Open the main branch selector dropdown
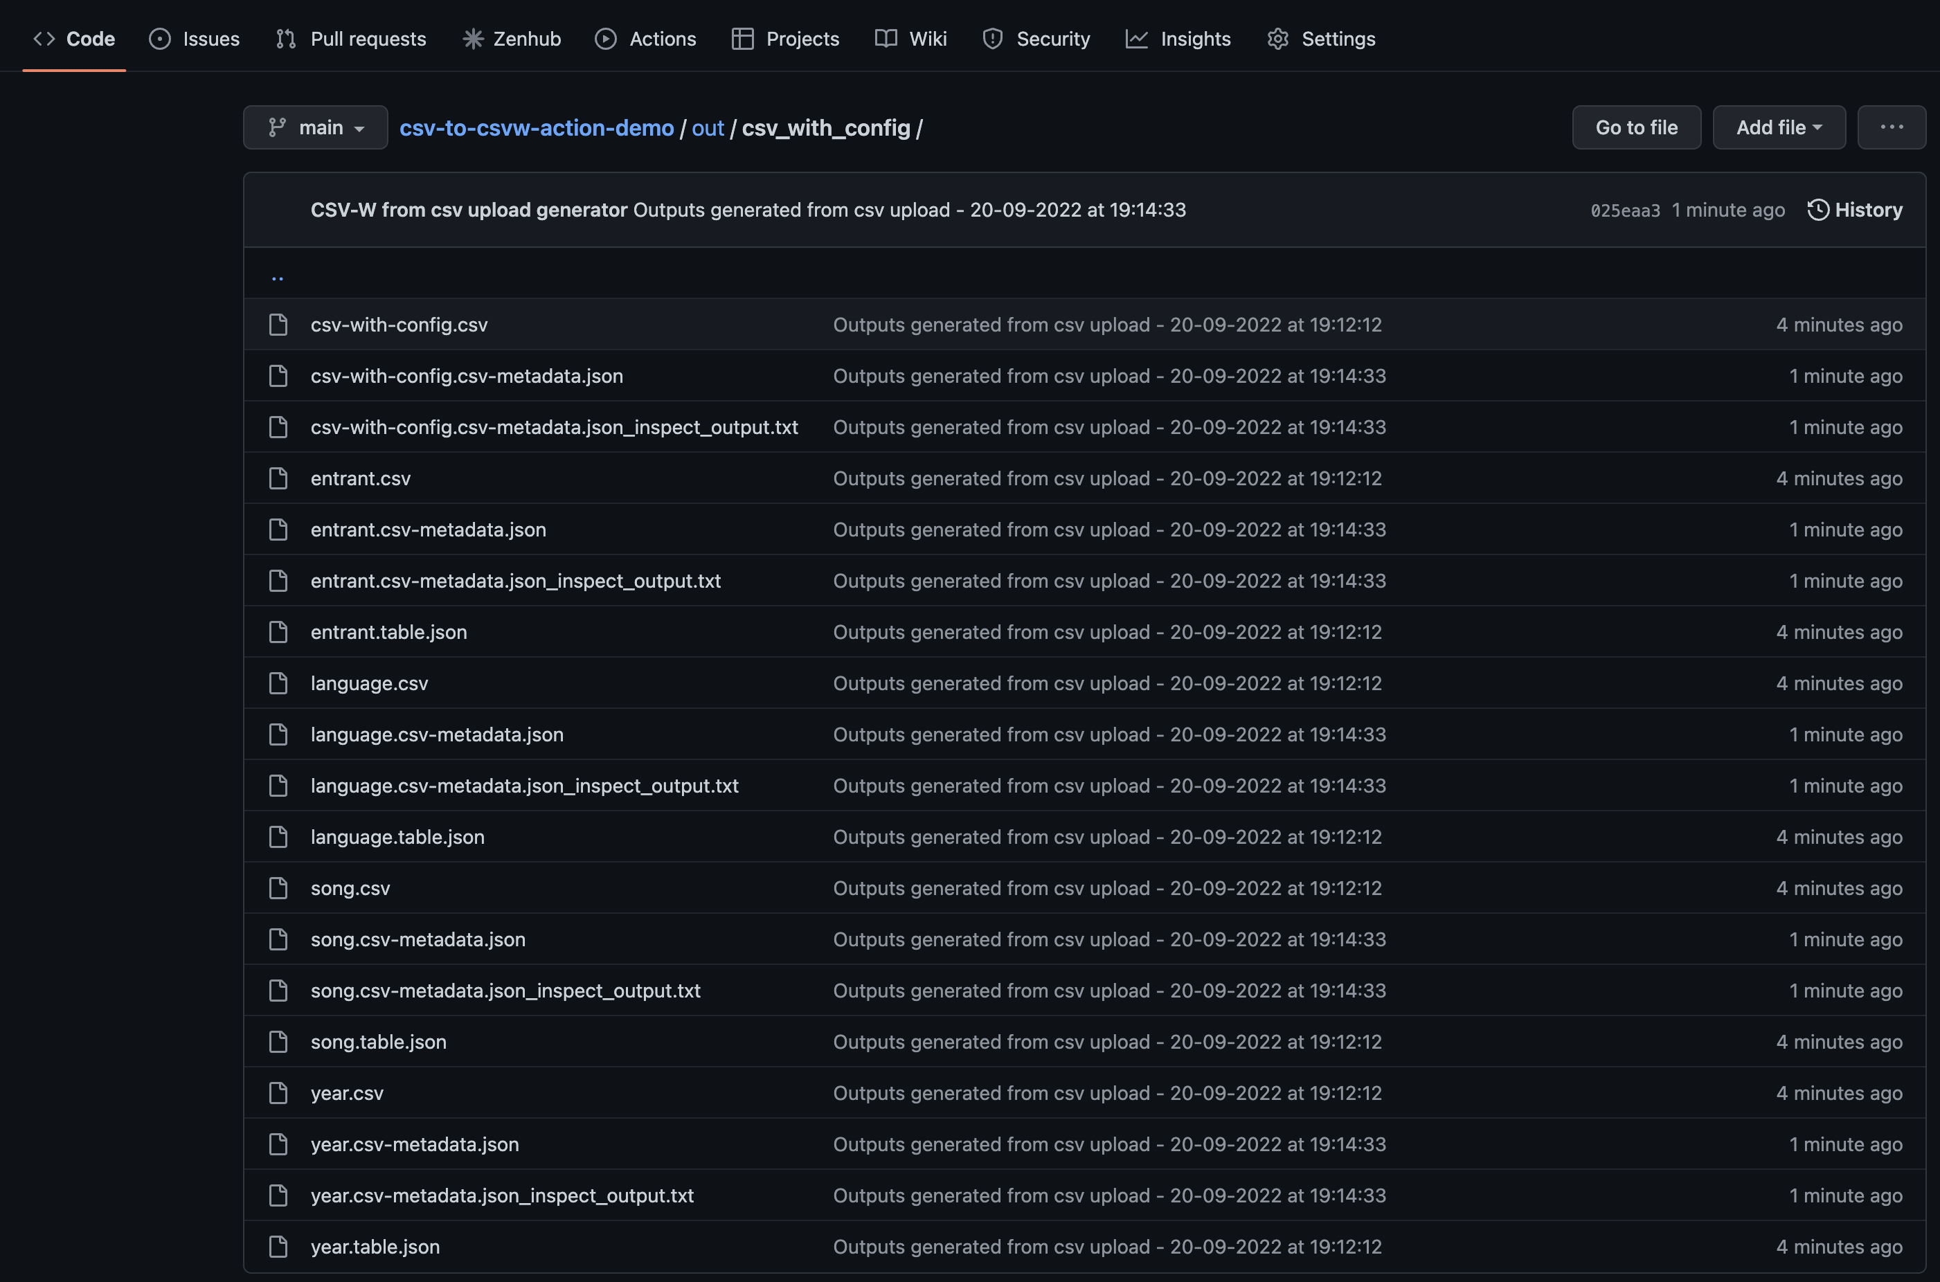Viewport: 1940px width, 1282px height. tap(316, 127)
